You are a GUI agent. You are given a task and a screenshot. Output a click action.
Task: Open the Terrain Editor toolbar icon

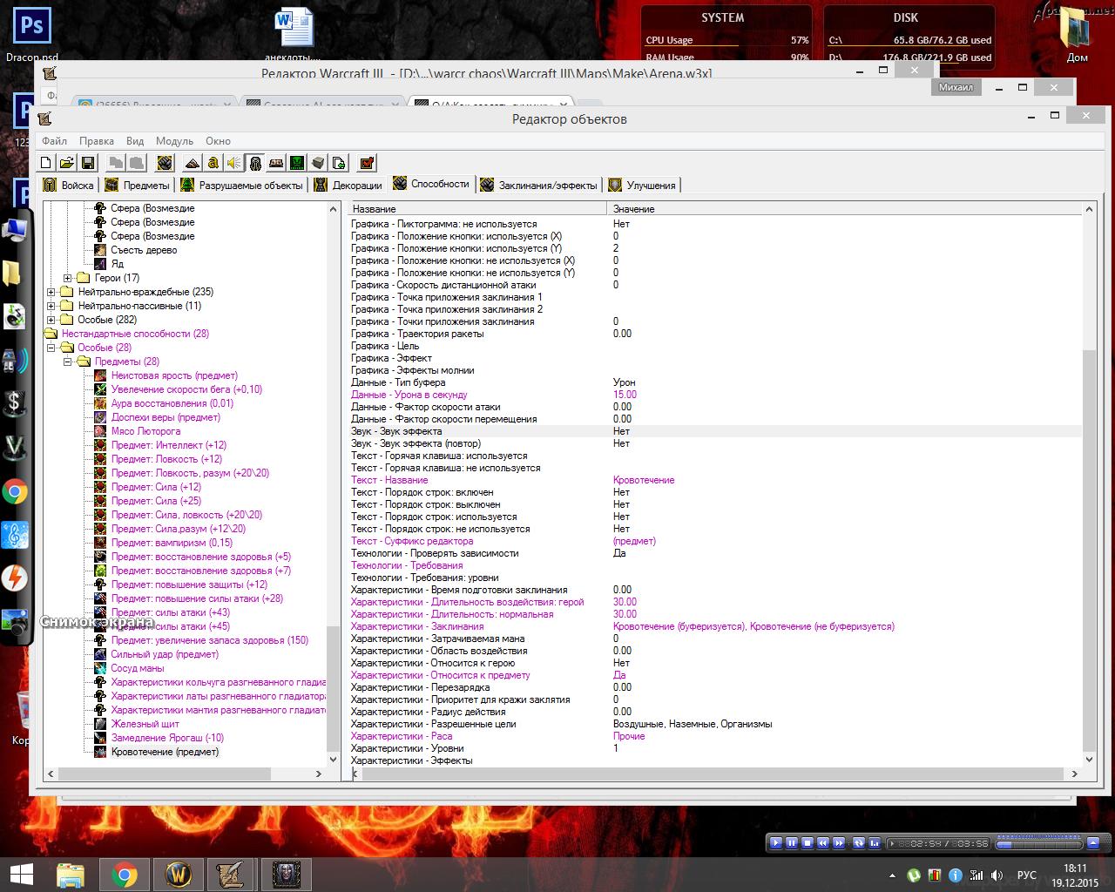pos(193,163)
